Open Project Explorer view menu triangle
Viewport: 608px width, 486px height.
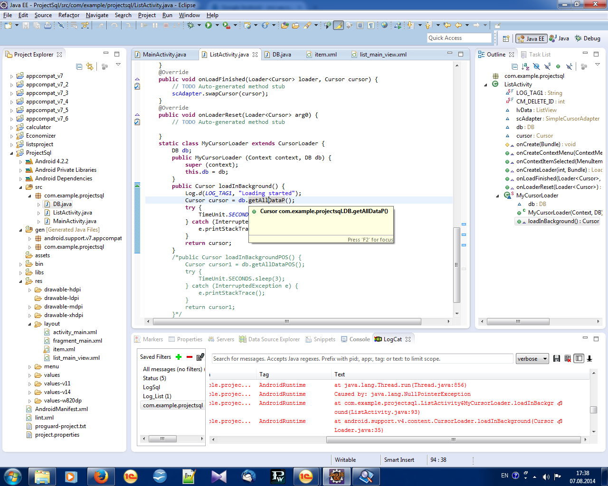coord(118,65)
